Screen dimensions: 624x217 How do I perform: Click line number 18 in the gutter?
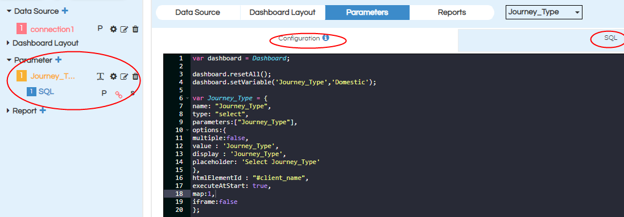pyautogui.click(x=179, y=194)
